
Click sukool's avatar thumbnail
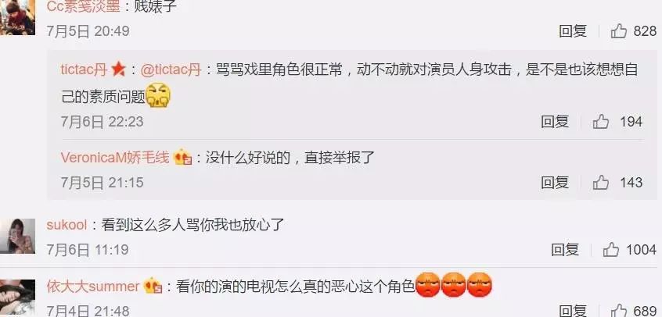[x=17, y=236]
